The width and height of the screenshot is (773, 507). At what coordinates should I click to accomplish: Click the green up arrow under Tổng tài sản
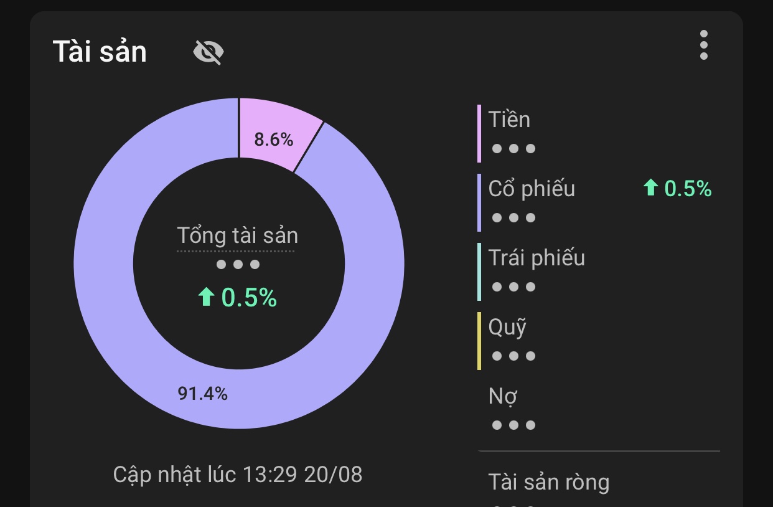pyautogui.click(x=206, y=298)
